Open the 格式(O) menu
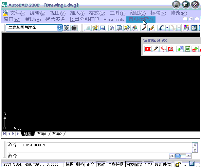This screenshot has height=168, width=201. (97, 13)
